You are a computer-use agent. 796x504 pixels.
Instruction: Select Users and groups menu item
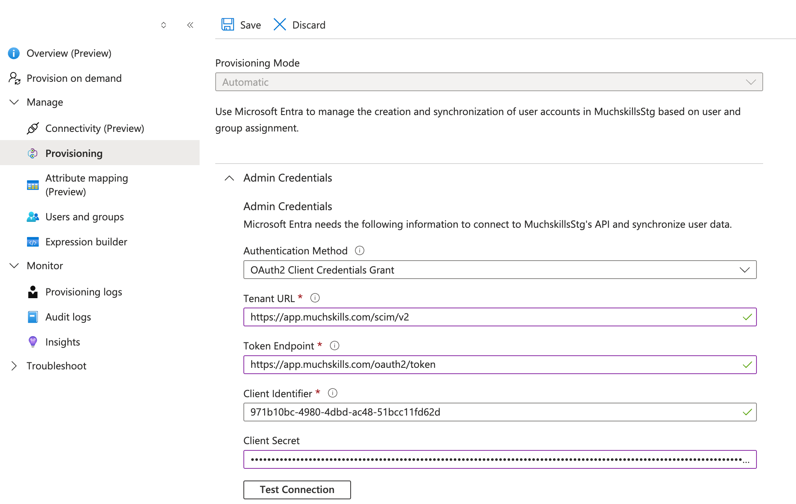click(x=84, y=217)
